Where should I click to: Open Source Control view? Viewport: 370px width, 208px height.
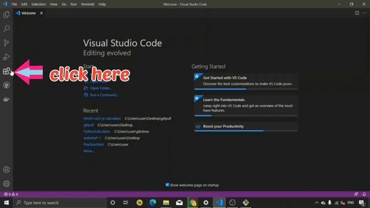pos(6,43)
